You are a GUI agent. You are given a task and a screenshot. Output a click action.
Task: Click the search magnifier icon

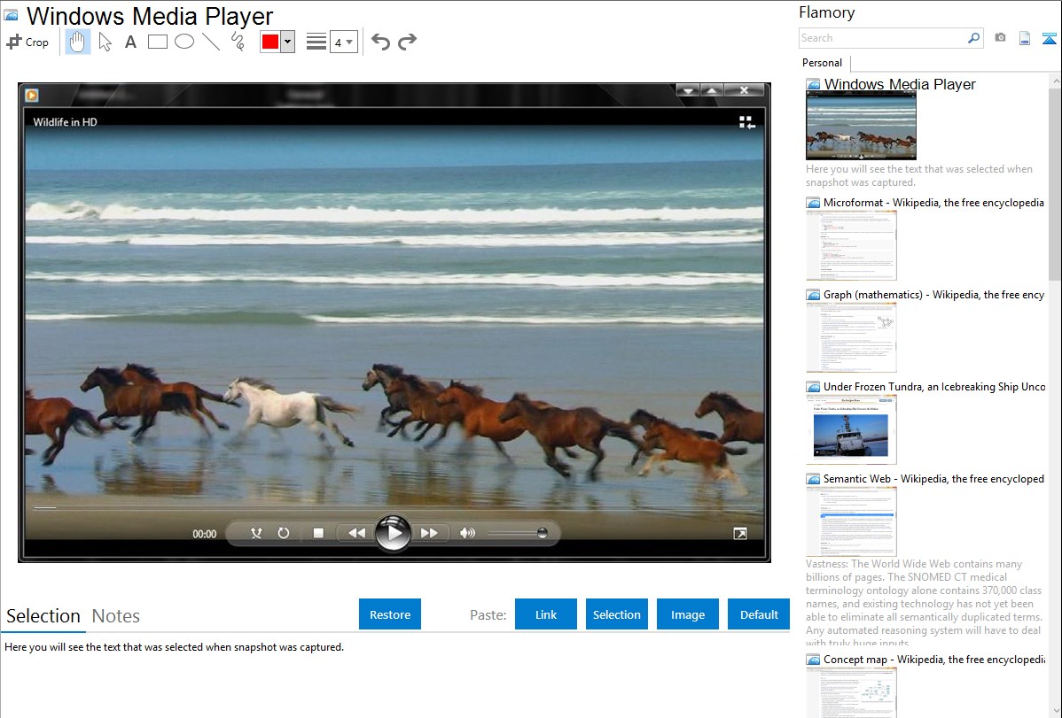coord(974,38)
